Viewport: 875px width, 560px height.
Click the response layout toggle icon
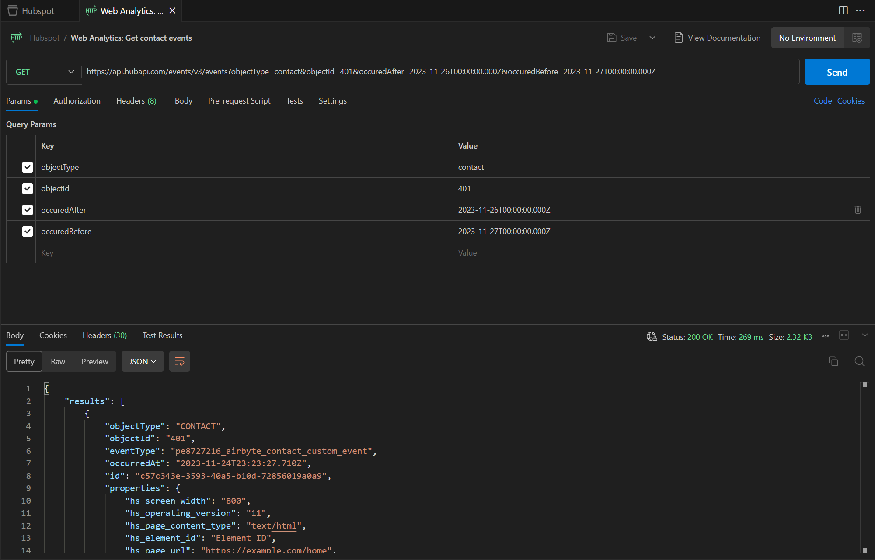click(x=844, y=335)
